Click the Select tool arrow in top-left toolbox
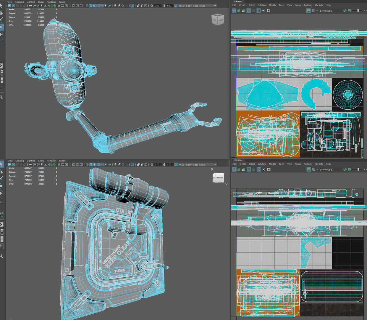 [x=1, y=6]
